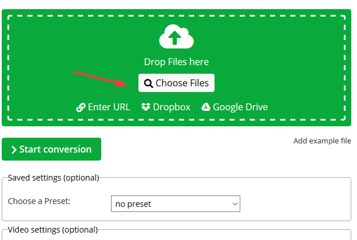The width and height of the screenshot is (357, 240).
Task: Click the Google Drive logo icon
Action: click(x=206, y=107)
